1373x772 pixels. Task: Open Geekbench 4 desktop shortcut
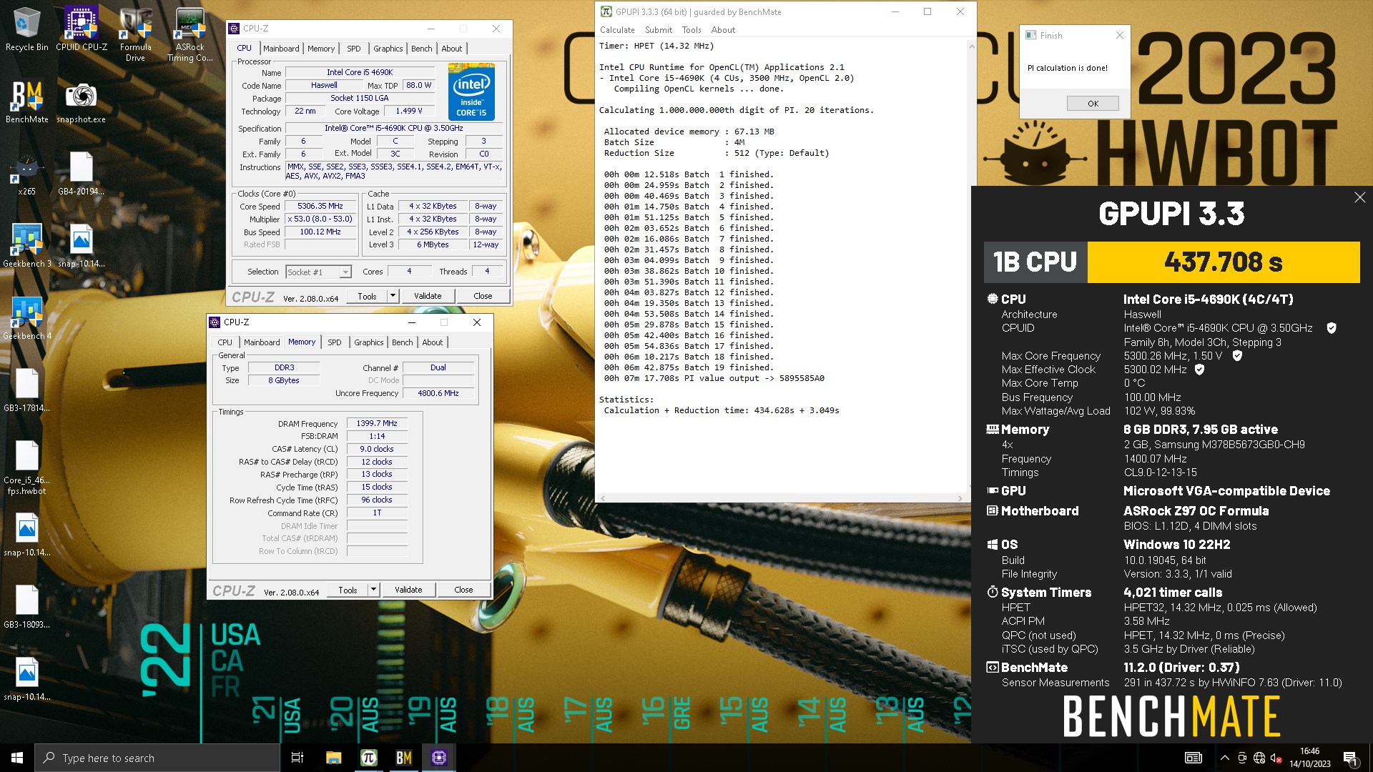(x=26, y=319)
